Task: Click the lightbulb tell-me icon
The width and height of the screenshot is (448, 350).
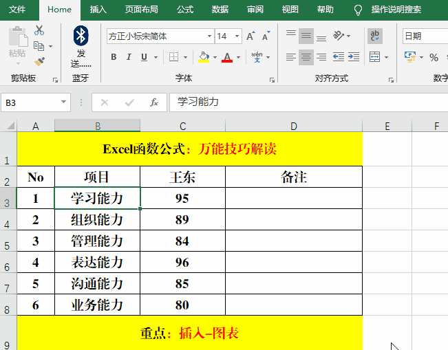Action: tap(358, 10)
